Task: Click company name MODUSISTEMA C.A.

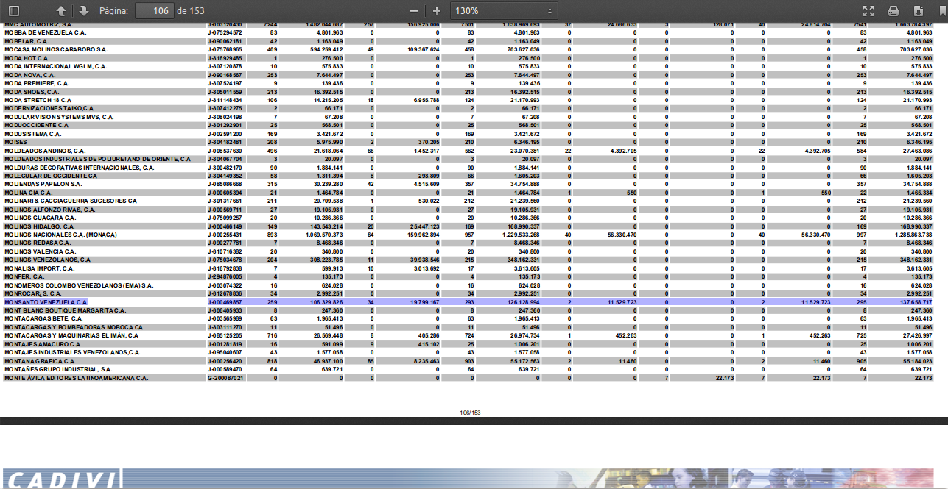Action: pyautogui.click(x=33, y=134)
